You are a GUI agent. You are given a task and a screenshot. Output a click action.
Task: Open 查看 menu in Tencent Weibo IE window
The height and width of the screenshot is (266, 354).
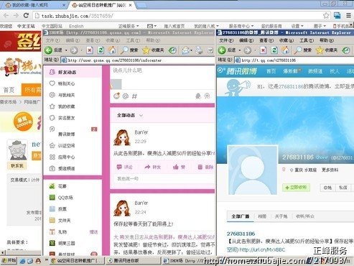[x=266, y=40]
